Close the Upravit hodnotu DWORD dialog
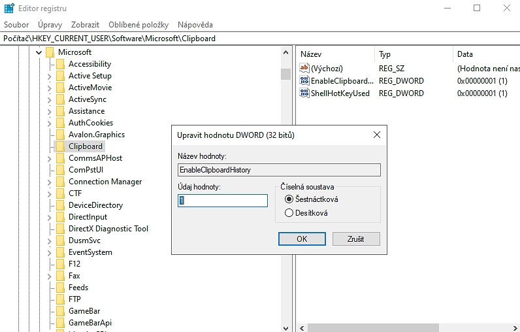 coord(377,135)
